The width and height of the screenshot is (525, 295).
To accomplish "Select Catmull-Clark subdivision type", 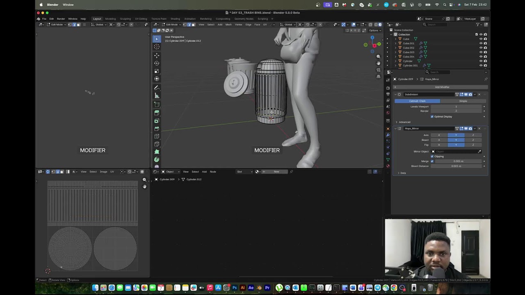I will (417, 101).
